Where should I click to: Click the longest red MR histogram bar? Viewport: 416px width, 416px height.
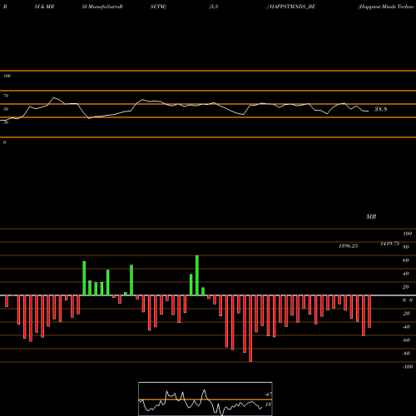coord(250,329)
